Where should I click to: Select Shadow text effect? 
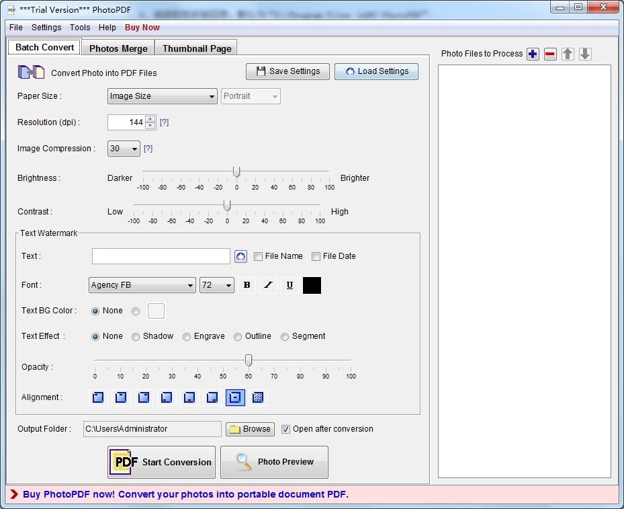(136, 337)
